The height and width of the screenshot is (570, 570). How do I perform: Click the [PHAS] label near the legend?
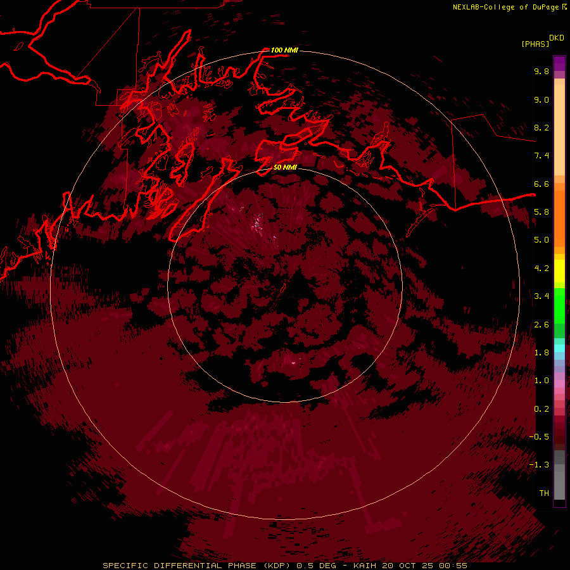coord(535,44)
